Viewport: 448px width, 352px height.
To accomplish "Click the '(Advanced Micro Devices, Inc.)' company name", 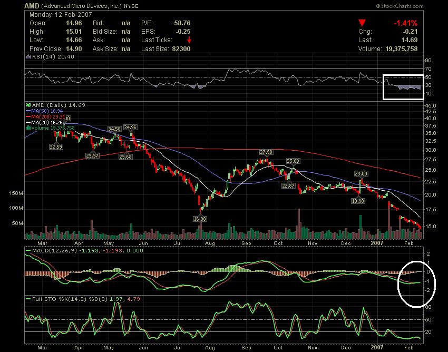I will click(81, 6).
